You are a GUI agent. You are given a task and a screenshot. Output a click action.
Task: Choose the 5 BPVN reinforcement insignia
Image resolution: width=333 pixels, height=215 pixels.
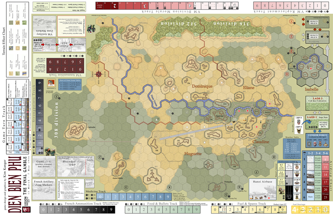[x=297, y=167]
